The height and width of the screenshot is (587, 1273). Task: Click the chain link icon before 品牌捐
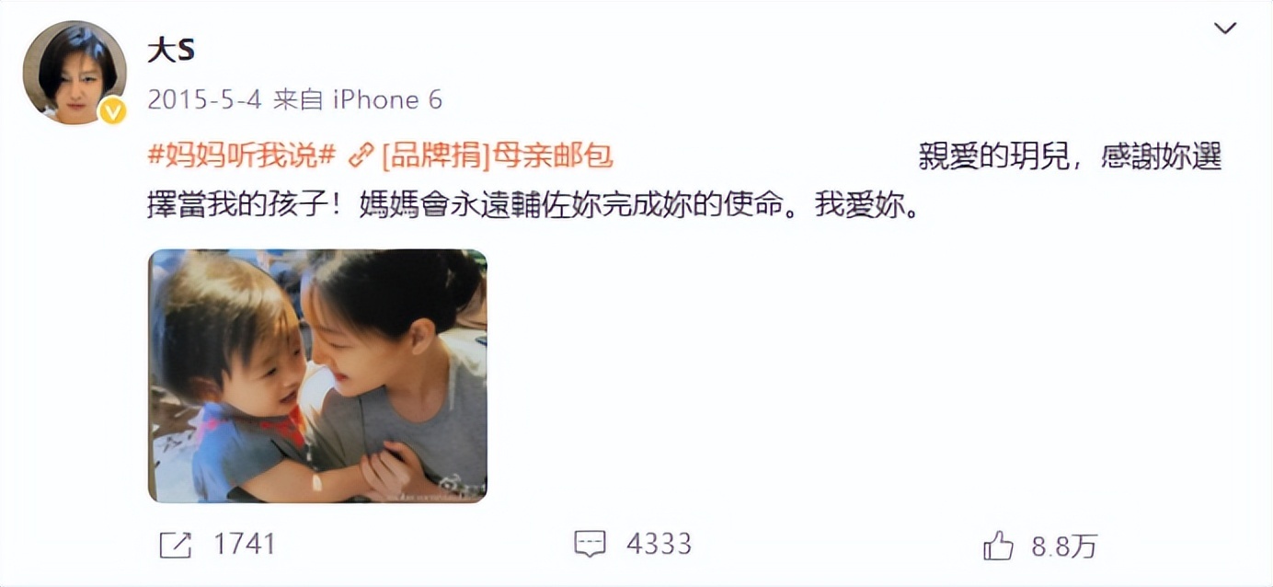pyautogui.click(x=362, y=156)
